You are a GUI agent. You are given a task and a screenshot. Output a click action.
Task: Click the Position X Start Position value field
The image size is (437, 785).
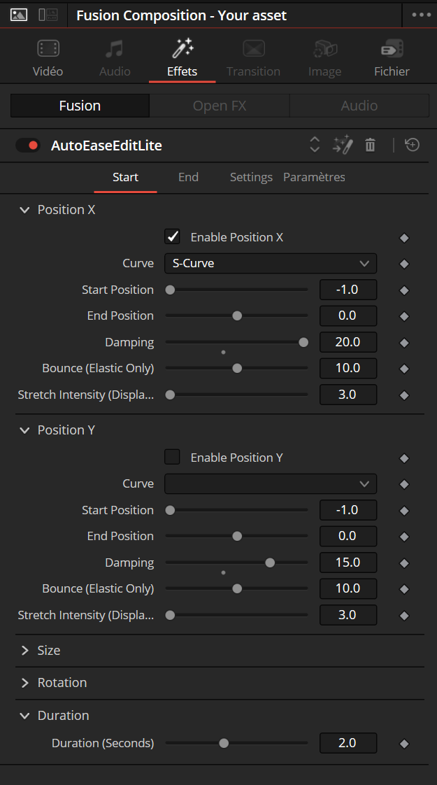(x=348, y=290)
